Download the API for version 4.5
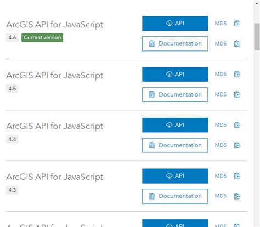 click(x=175, y=75)
